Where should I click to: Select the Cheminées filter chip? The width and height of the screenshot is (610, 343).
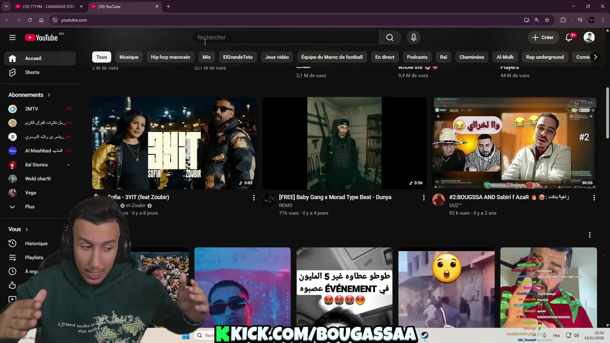[x=472, y=57]
